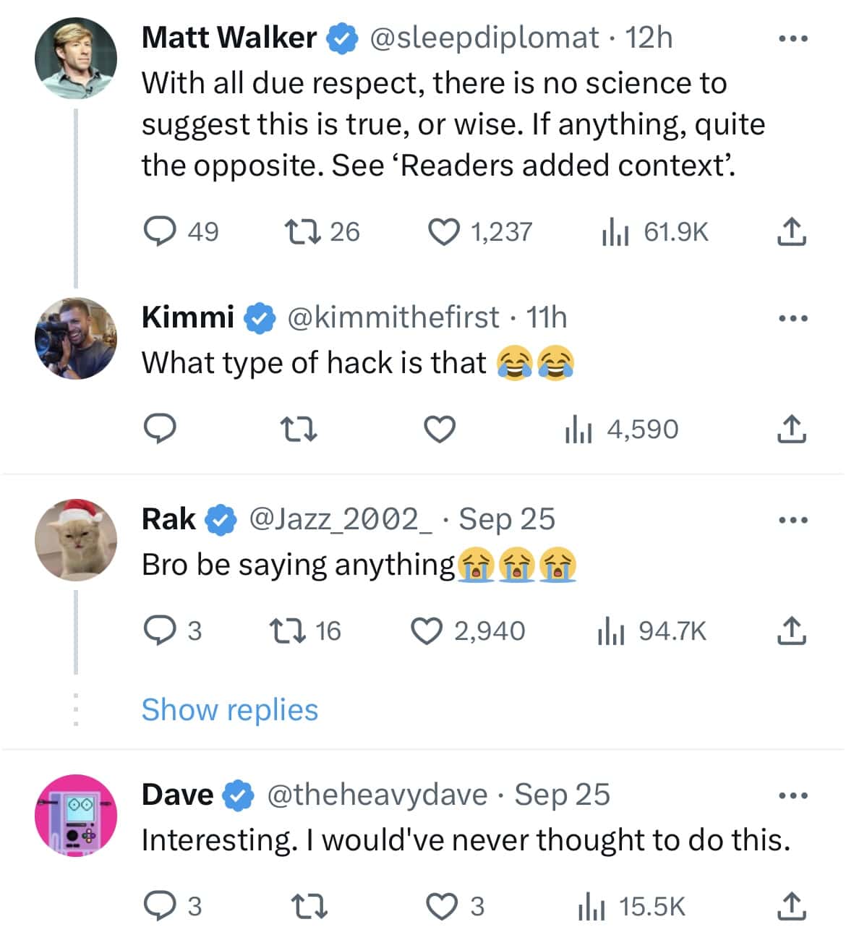846x948 pixels.
Task: Retweet Rak's tweet
Action: coord(286,631)
